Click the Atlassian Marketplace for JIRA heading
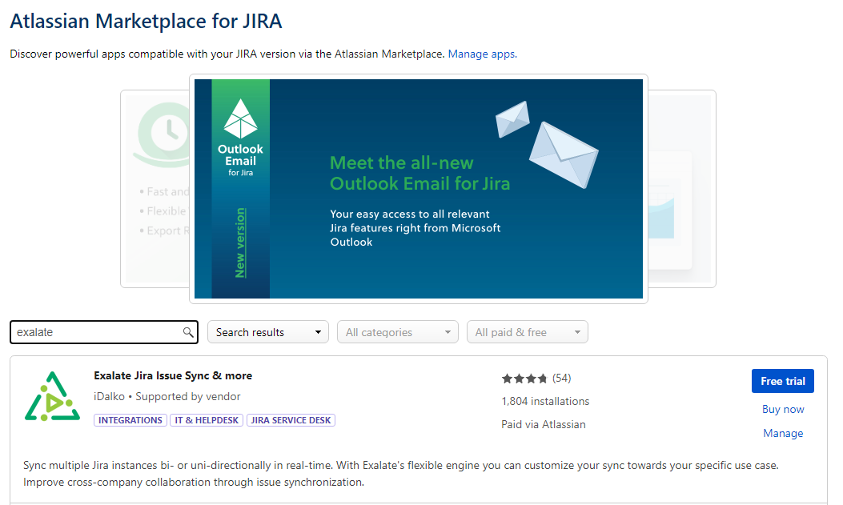843x505 pixels. pos(146,22)
